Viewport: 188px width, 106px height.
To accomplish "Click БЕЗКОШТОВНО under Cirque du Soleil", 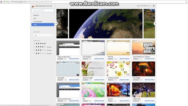I will pos(99,80).
